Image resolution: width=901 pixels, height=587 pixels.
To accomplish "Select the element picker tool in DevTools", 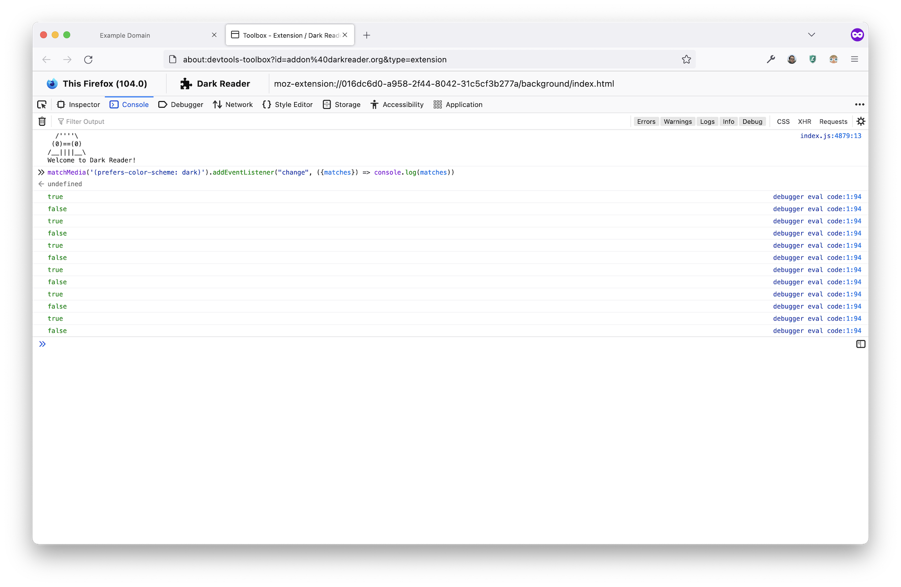I will click(x=42, y=104).
